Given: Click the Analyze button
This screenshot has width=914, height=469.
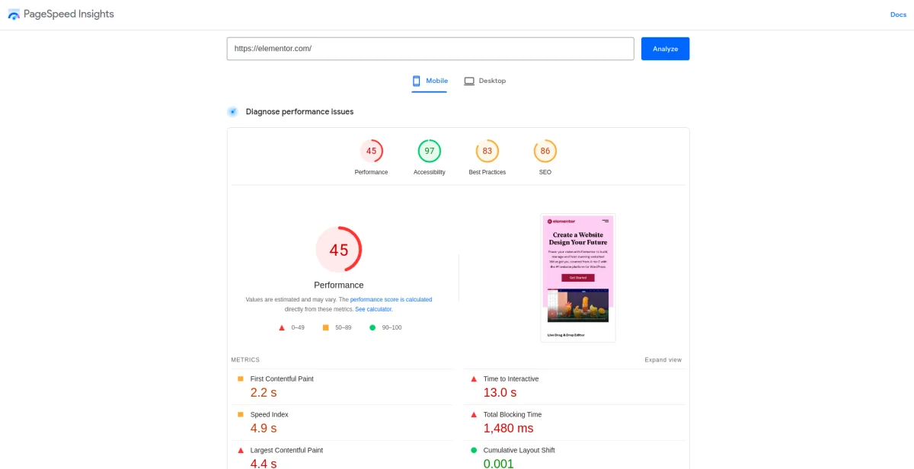Looking at the screenshot, I should point(665,49).
